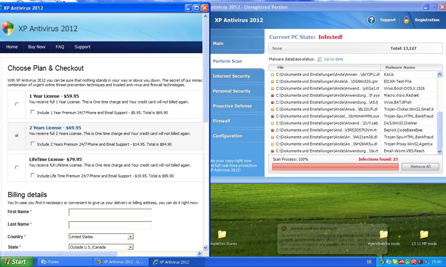
Task: Enable 2 Years Premium Support checkbox
Action: point(33,144)
